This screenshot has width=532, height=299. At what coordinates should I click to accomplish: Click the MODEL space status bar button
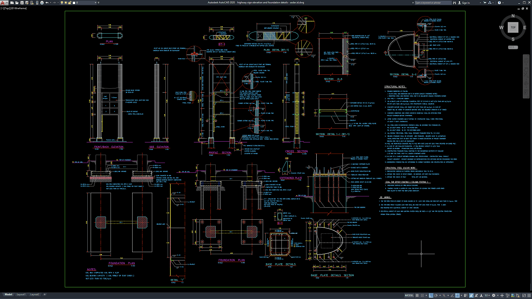click(409, 296)
